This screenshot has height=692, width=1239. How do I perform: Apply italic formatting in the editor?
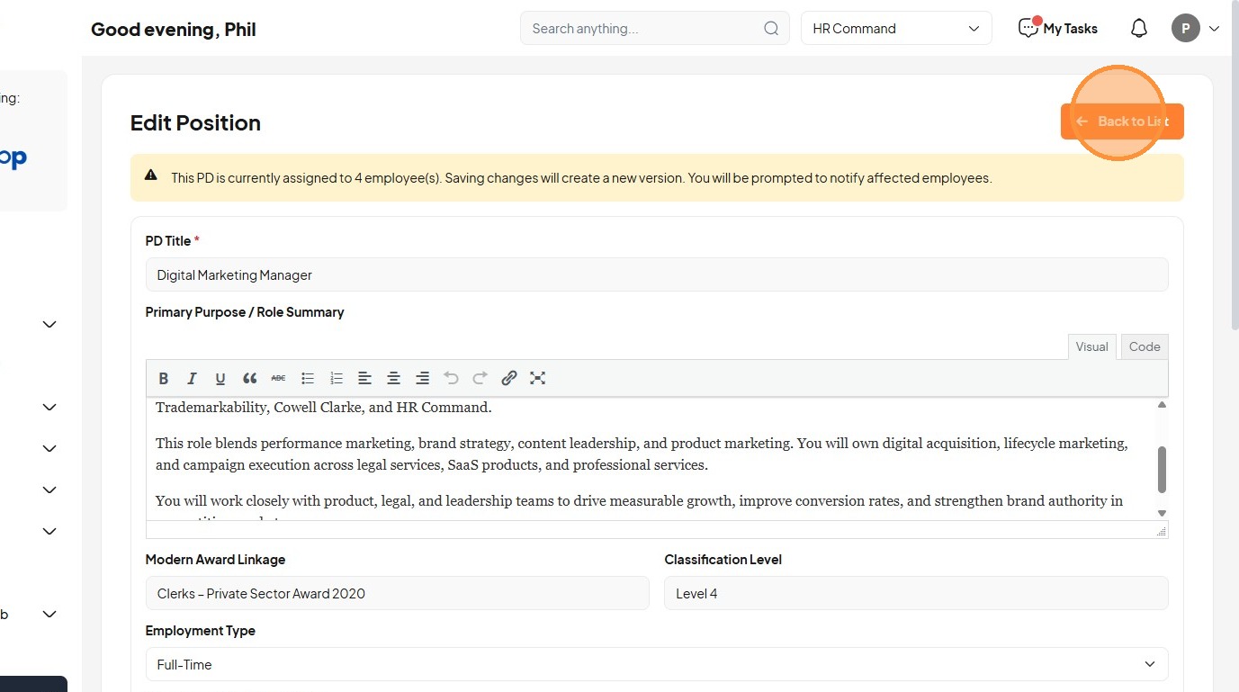(192, 378)
